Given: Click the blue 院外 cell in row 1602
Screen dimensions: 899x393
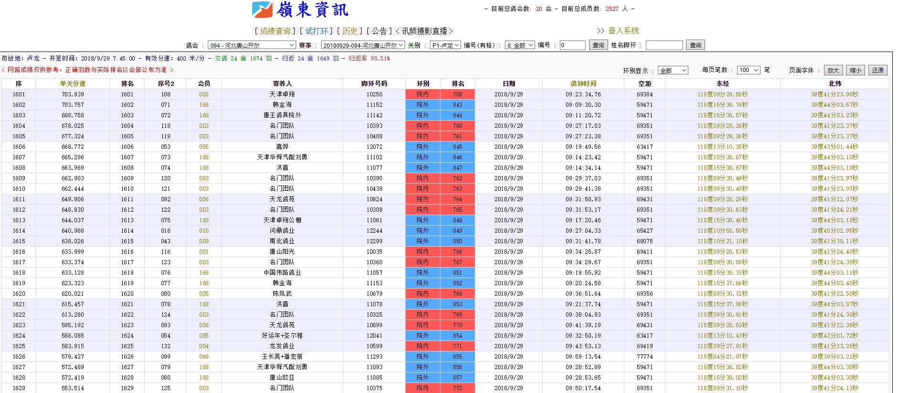Looking at the screenshot, I should (423, 105).
